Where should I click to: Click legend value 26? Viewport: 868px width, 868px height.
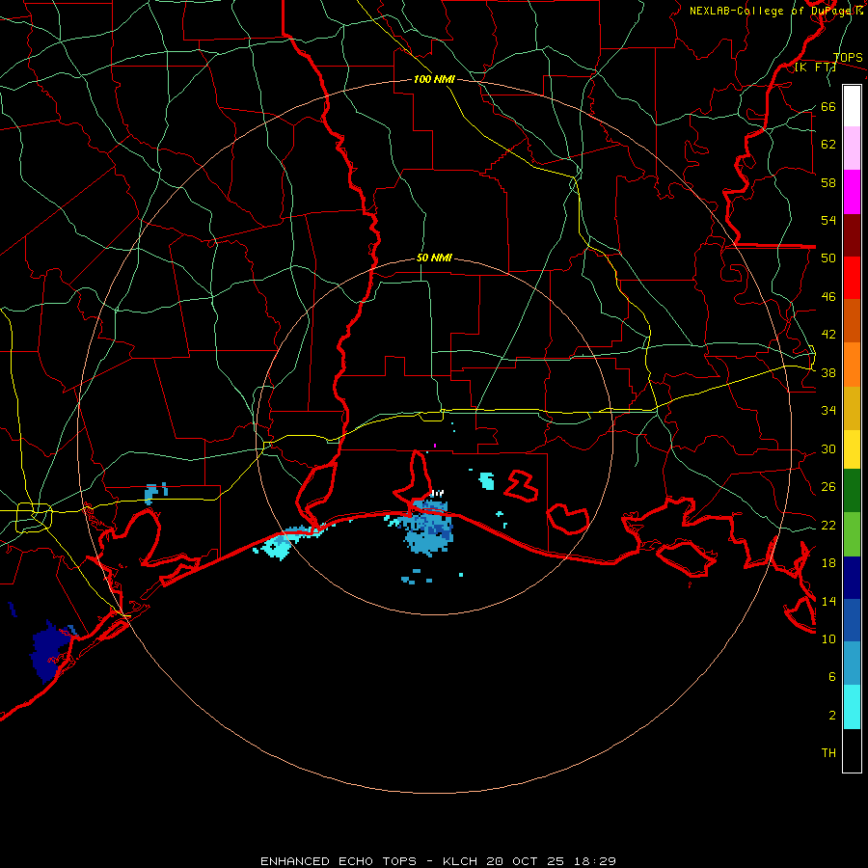(828, 487)
